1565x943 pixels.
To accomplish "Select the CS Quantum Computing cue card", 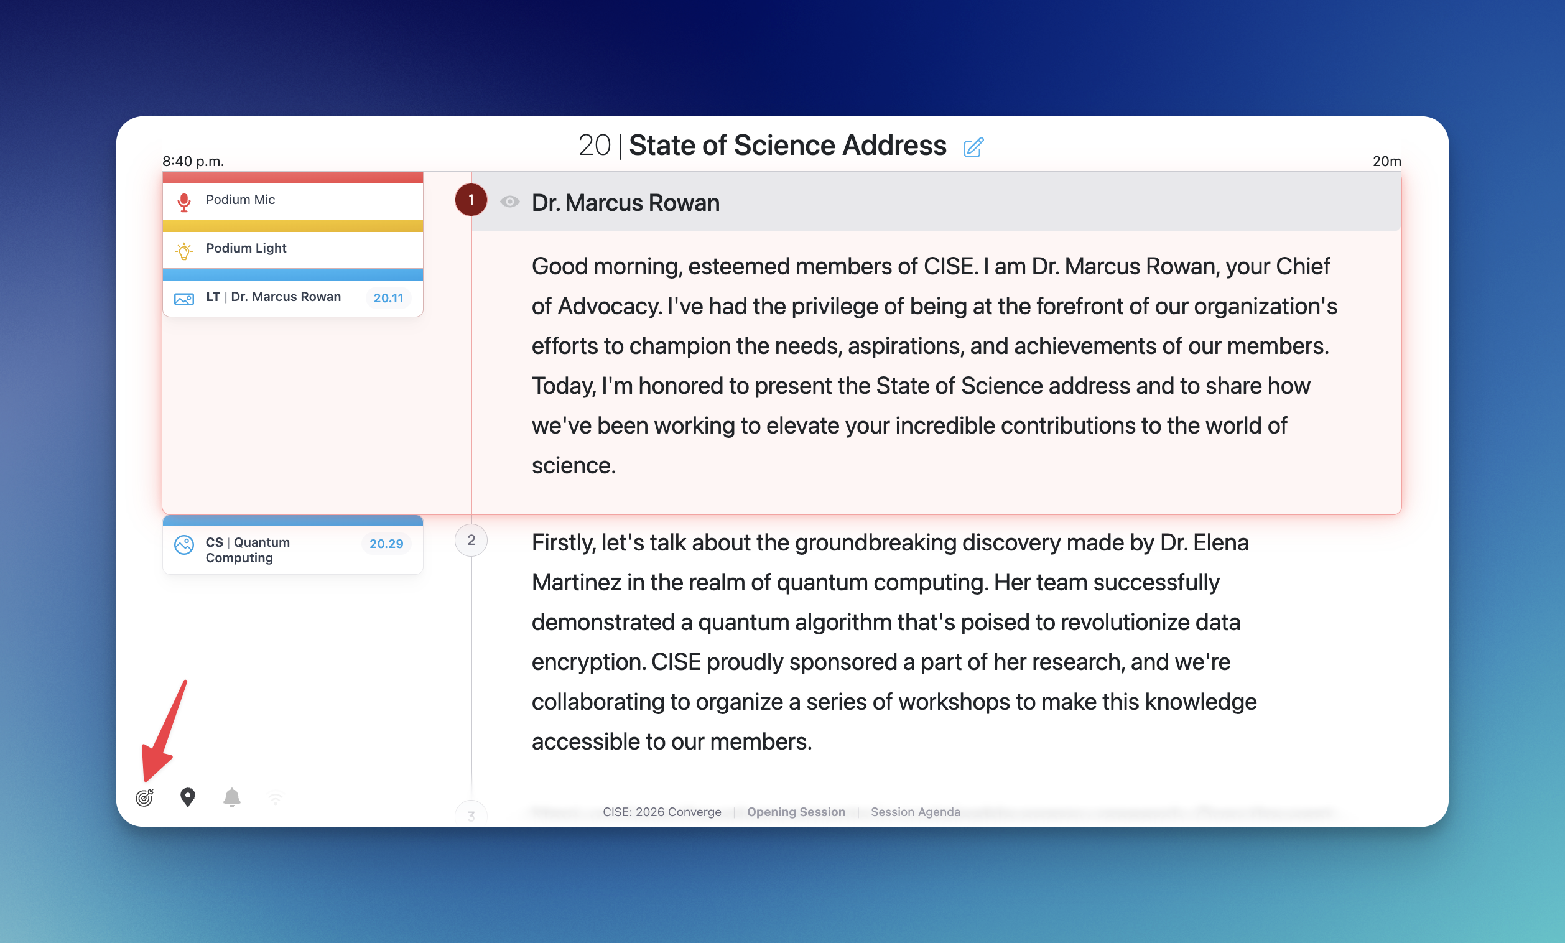I will [x=279, y=550].
